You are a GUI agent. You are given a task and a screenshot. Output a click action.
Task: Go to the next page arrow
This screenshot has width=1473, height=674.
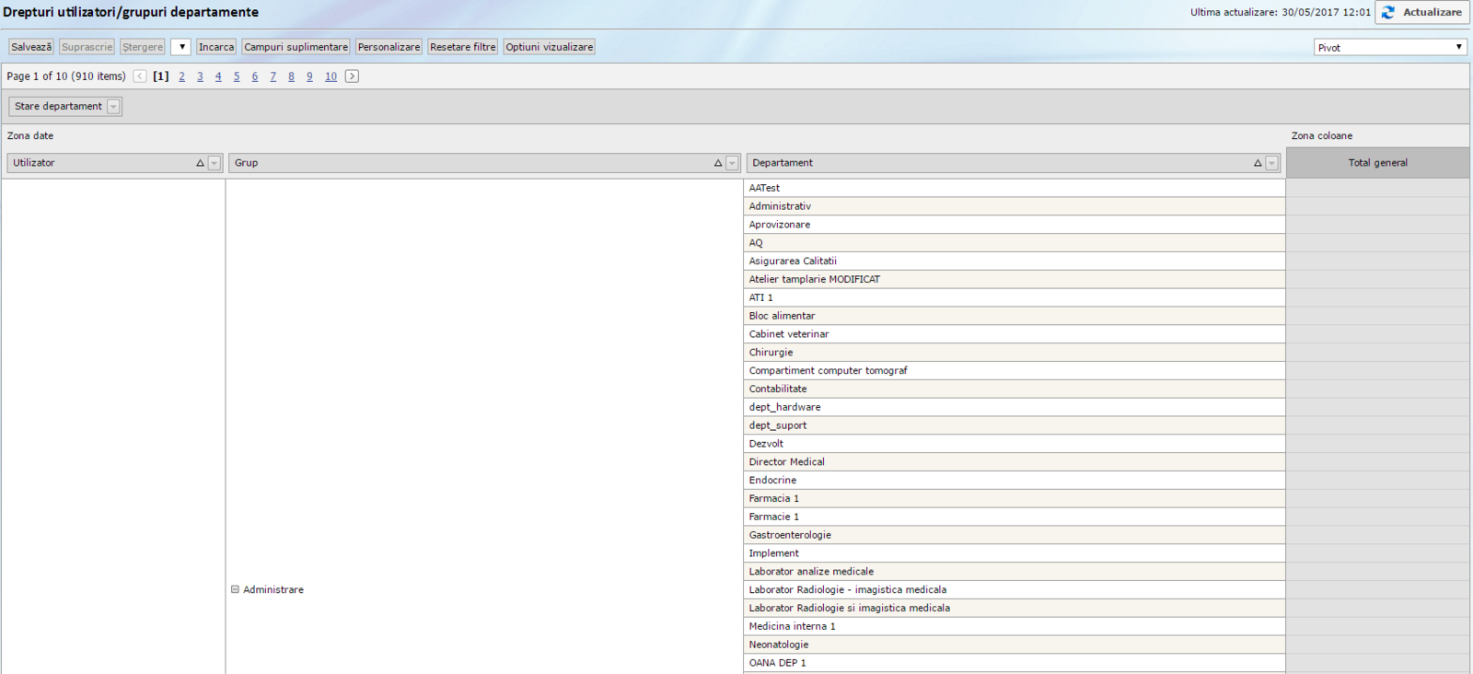click(x=352, y=76)
